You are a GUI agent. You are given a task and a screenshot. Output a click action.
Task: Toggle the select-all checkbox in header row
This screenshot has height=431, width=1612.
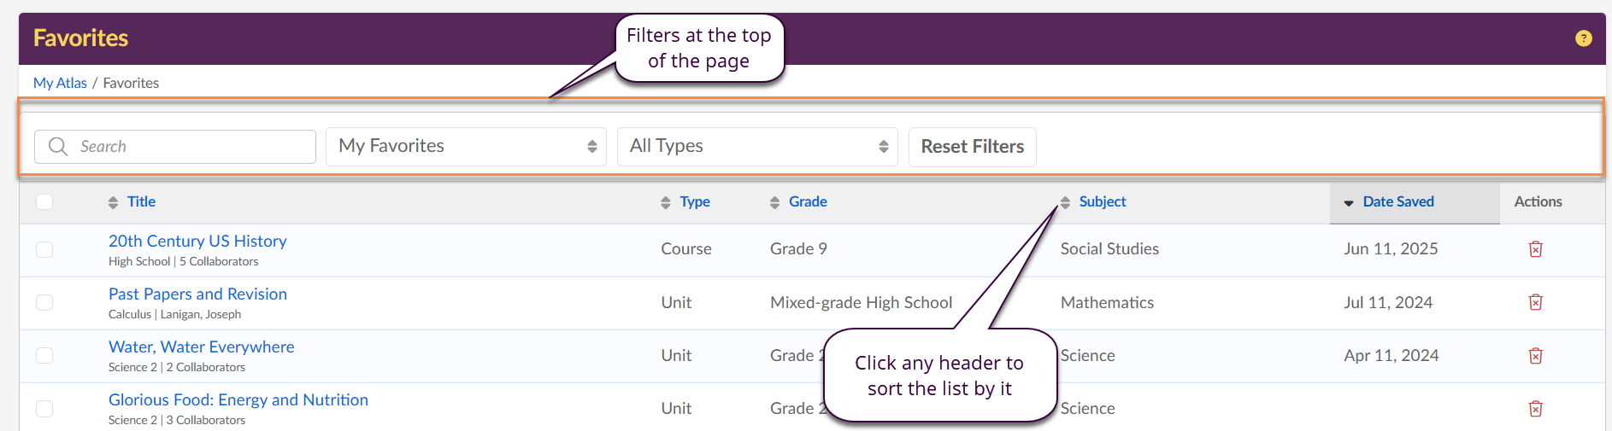tap(44, 202)
